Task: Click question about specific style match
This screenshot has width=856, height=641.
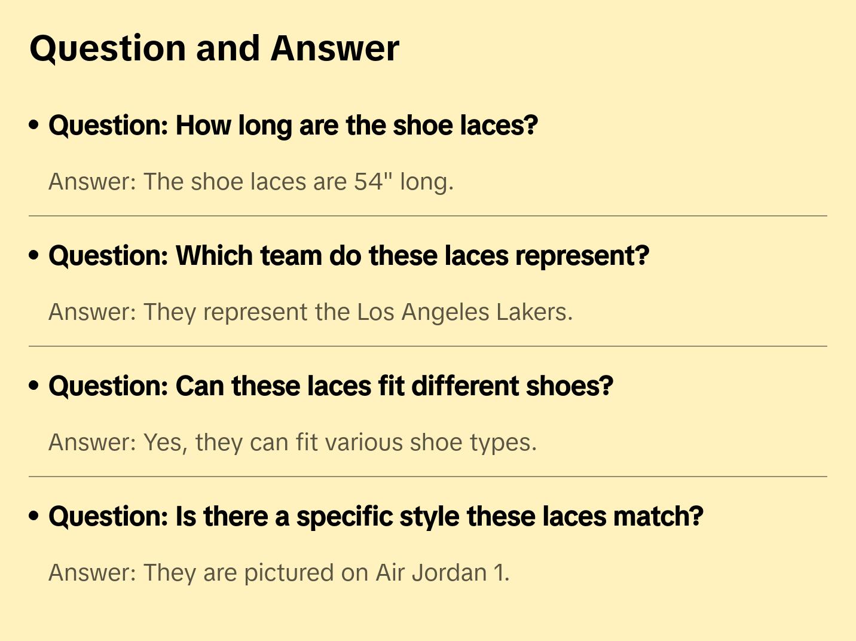Action: (375, 517)
